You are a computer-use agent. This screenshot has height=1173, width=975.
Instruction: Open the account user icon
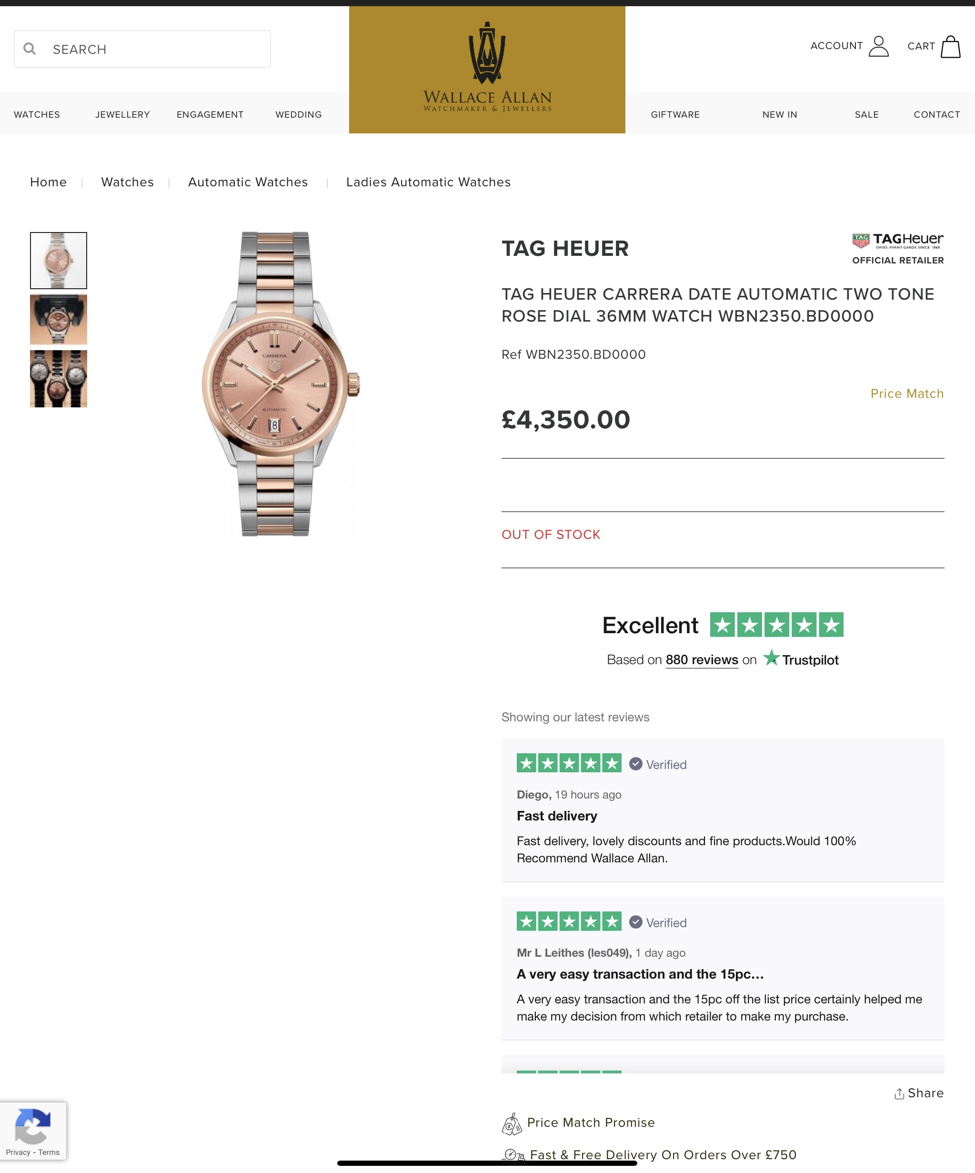pos(878,46)
